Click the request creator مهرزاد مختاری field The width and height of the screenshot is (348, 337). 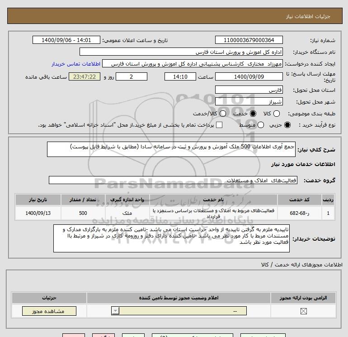(193, 63)
